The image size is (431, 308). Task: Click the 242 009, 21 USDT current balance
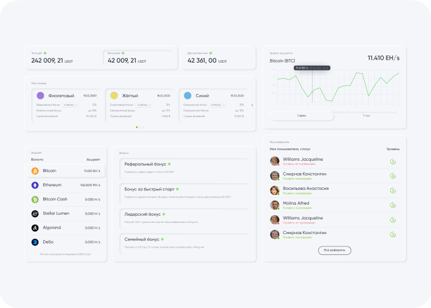pyautogui.click(x=52, y=61)
